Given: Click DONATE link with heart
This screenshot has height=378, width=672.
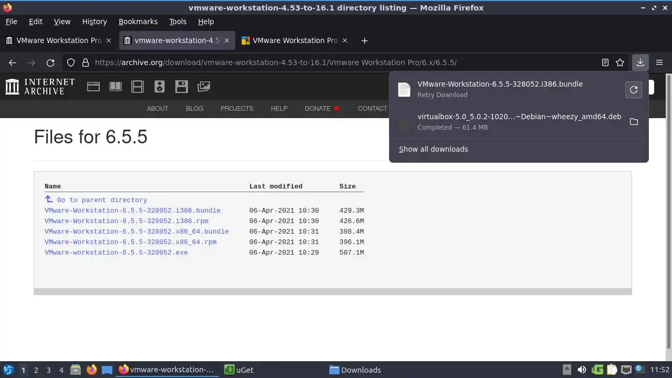Looking at the screenshot, I should click(322, 109).
